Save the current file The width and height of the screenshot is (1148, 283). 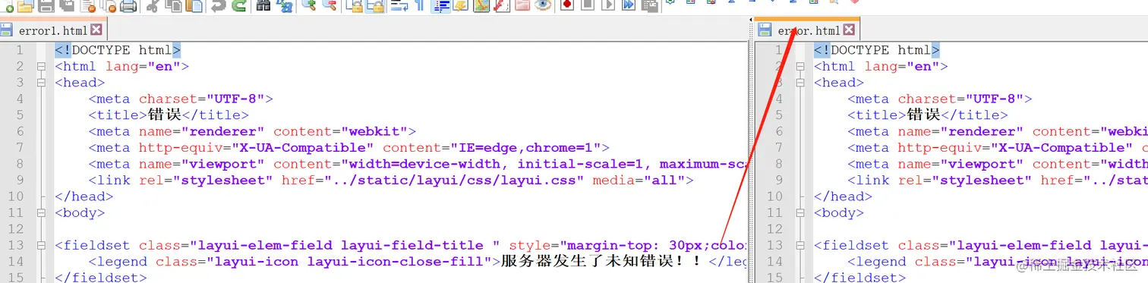click(x=46, y=6)
